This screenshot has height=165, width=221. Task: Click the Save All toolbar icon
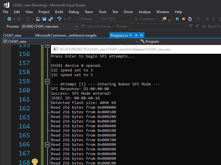click(x=51, y=19)
